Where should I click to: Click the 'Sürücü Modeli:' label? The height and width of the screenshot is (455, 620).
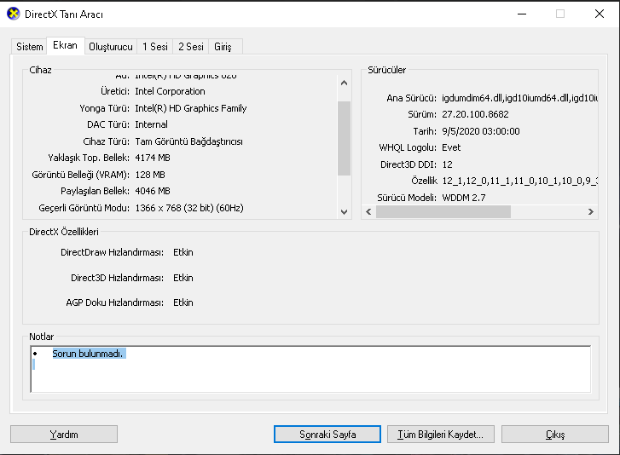(x=407, y=198)
